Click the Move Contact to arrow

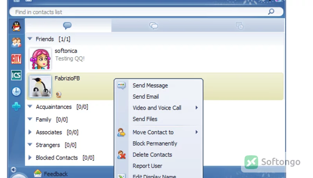[x=197, y=132]
